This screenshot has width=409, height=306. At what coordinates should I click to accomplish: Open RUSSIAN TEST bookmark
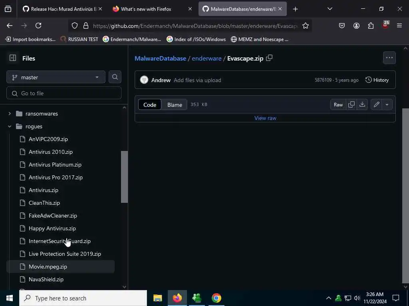(79, 39)
